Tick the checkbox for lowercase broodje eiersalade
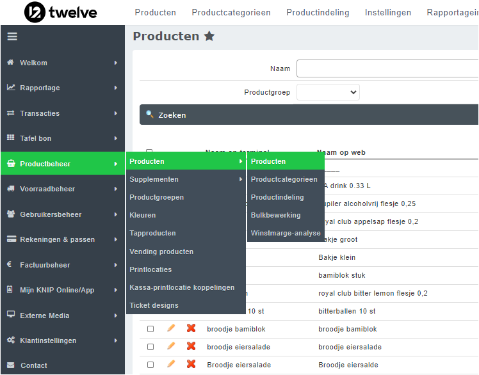 point(150,347)
